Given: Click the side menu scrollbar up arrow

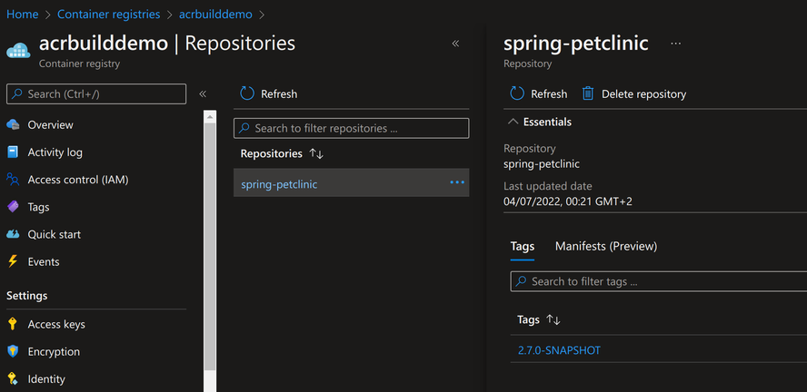Looking at the screenshot, I should coord(210,117).
